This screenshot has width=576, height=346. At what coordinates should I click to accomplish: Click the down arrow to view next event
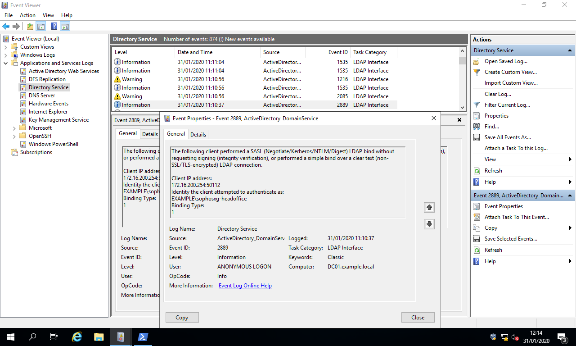point(429,224)
